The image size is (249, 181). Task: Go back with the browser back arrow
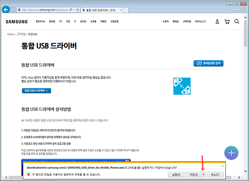(6, 10)
